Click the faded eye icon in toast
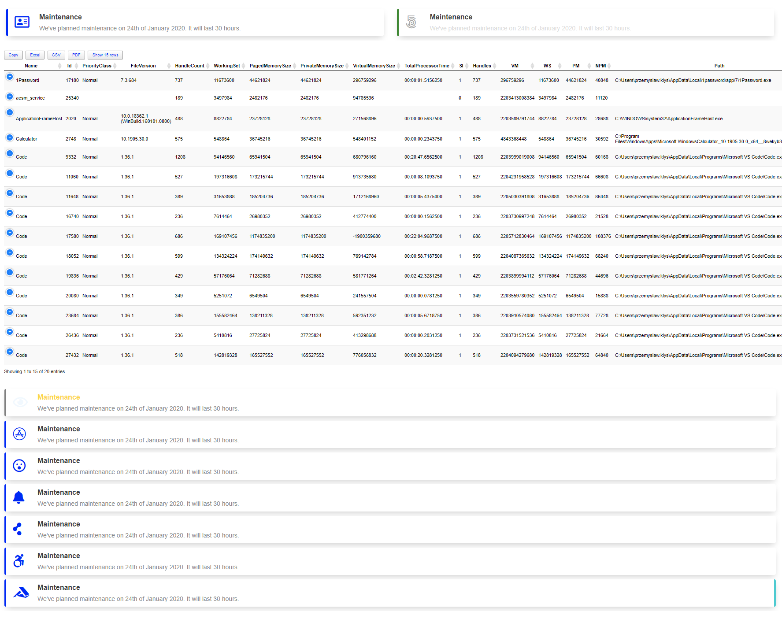The width and height of the screenshot is (782, 619). (x=20, y=402)
